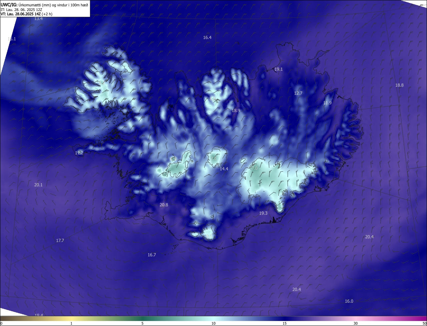This screenshot has height=326, width=427.
Task: Click the 17.7 value label
Action: click(60, 241)
